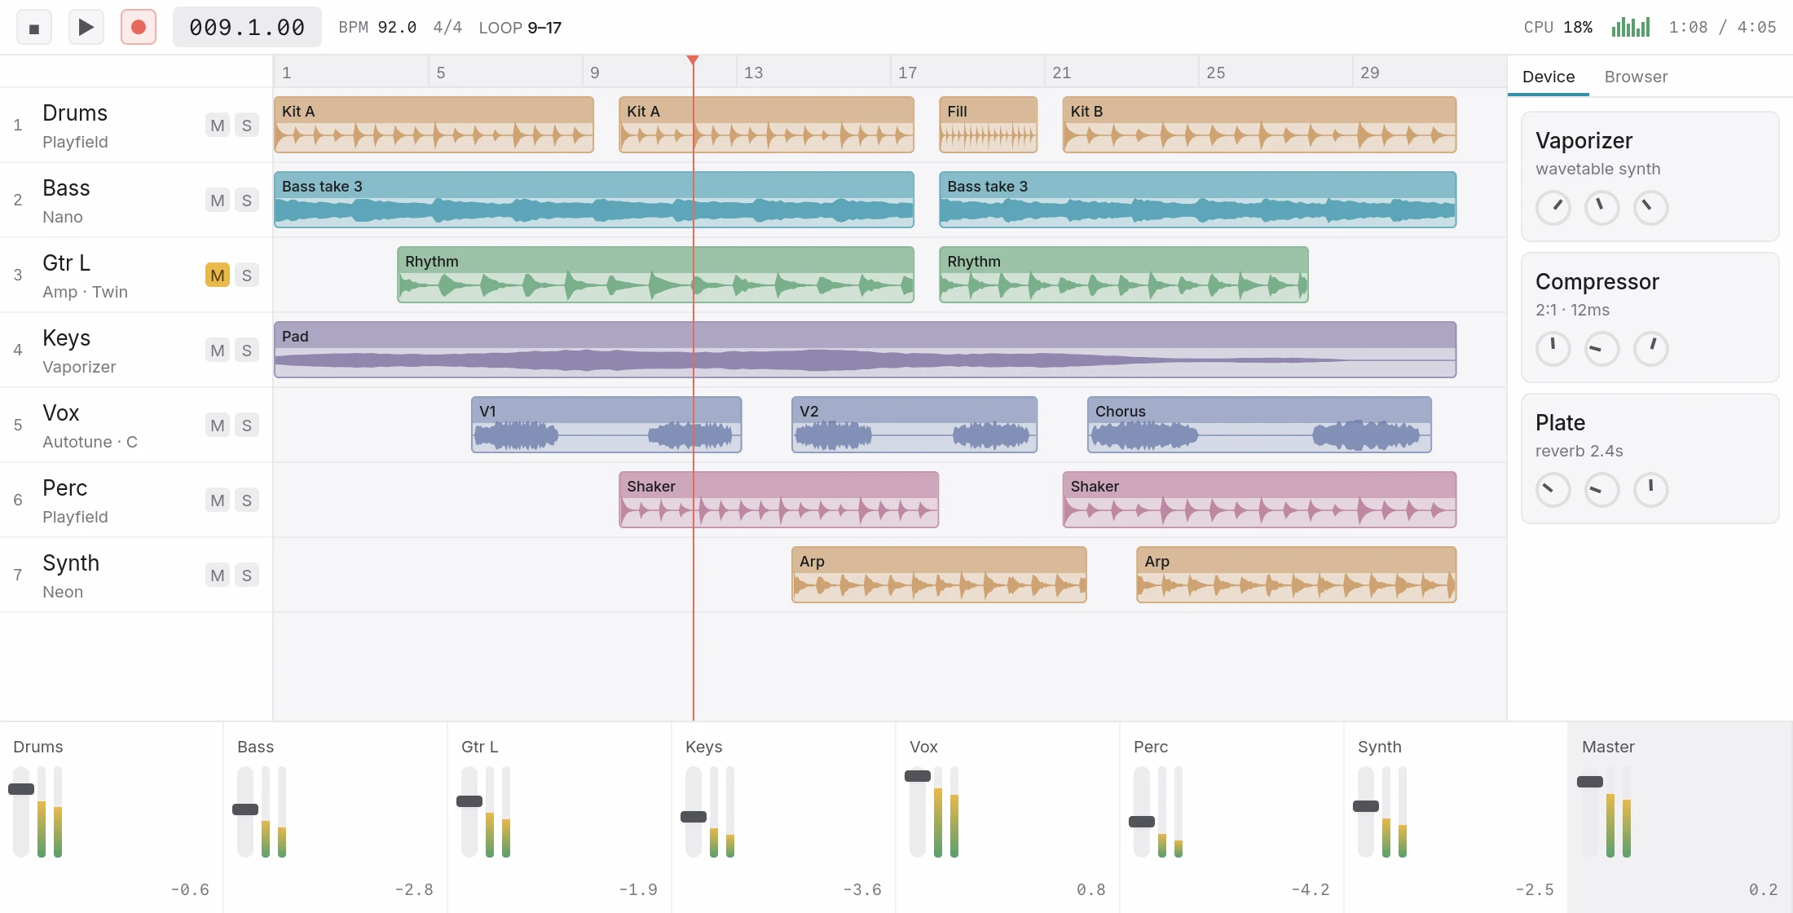Click the third Plate reverb knob
The image size is (1793, 913).
tap(1651, 490)
